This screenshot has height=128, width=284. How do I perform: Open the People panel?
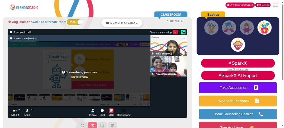point(93,112)
